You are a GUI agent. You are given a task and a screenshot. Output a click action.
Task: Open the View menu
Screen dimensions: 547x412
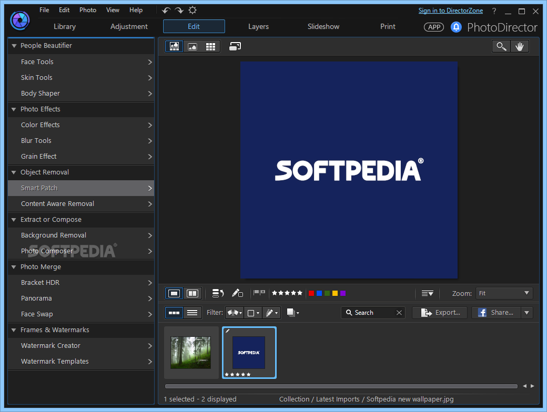[113, 10]
